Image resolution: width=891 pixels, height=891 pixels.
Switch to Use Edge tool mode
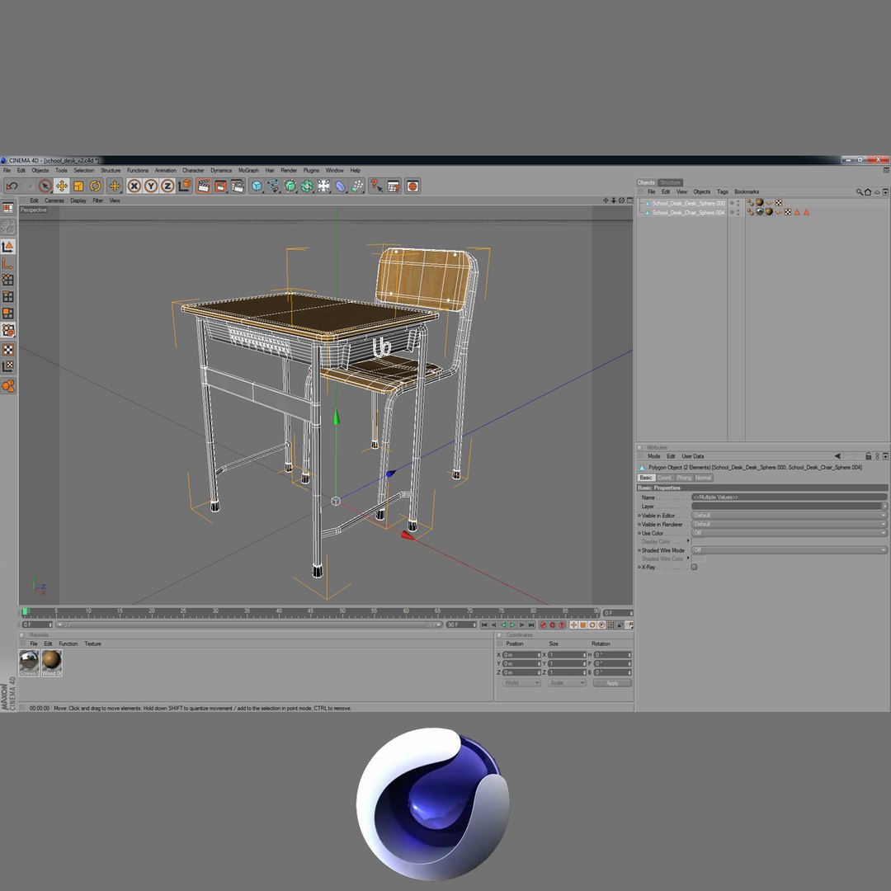coord(8,297)
